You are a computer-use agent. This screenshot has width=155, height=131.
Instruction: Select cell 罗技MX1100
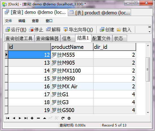click(72, 71)
